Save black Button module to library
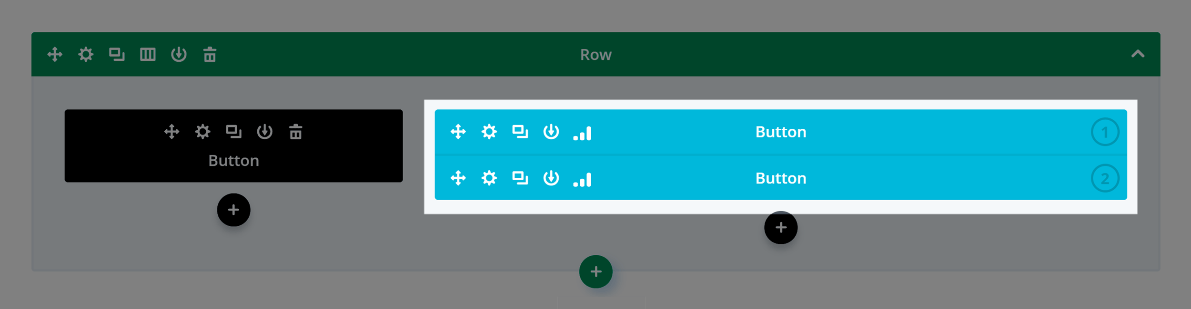This screenshot has height=309, width=1191. 264,131
